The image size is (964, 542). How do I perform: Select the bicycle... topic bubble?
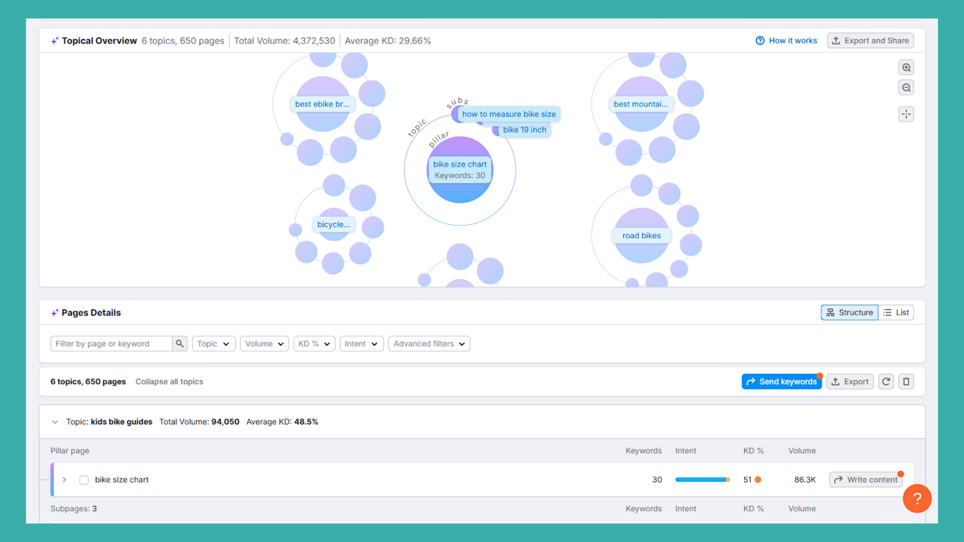[x=334, y=224]
